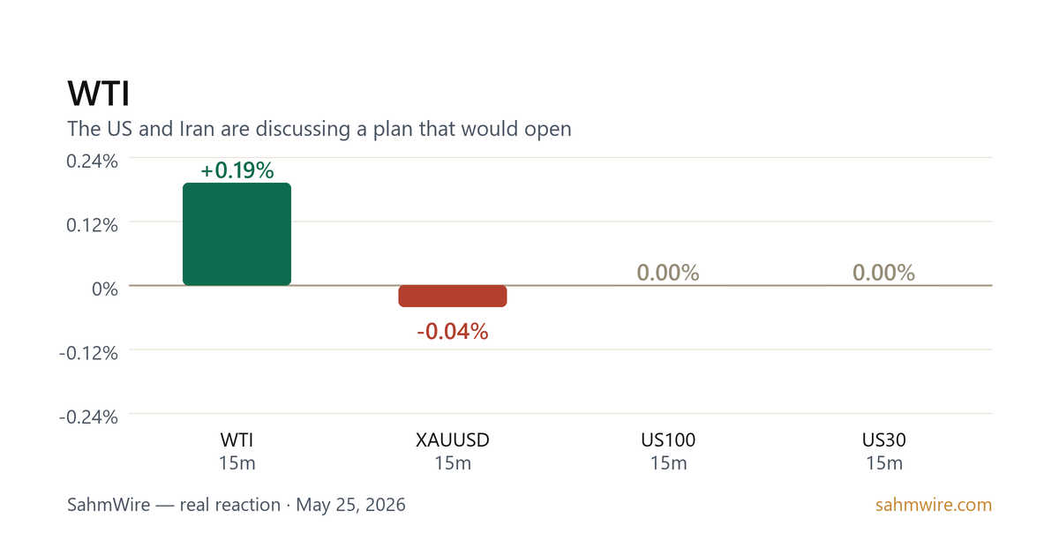Select the XAUUSD axis category label
1059x556 pixels.
453,440
